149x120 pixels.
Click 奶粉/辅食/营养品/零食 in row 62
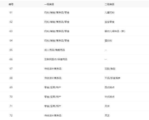pyautogui.click(x=57, y=22)
